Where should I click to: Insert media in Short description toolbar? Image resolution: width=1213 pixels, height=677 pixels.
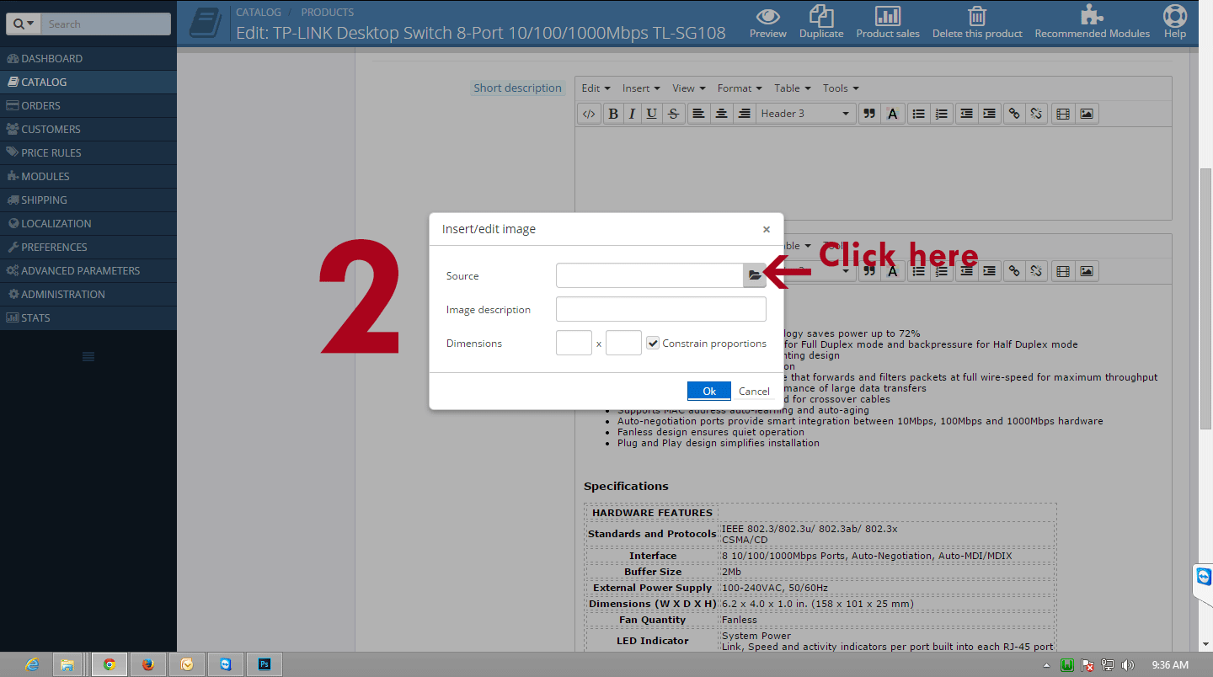point(1063,114)
